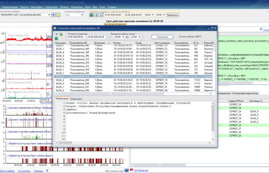
Task: Switch to the Информация tab in dialog
Action: [62, 98]
